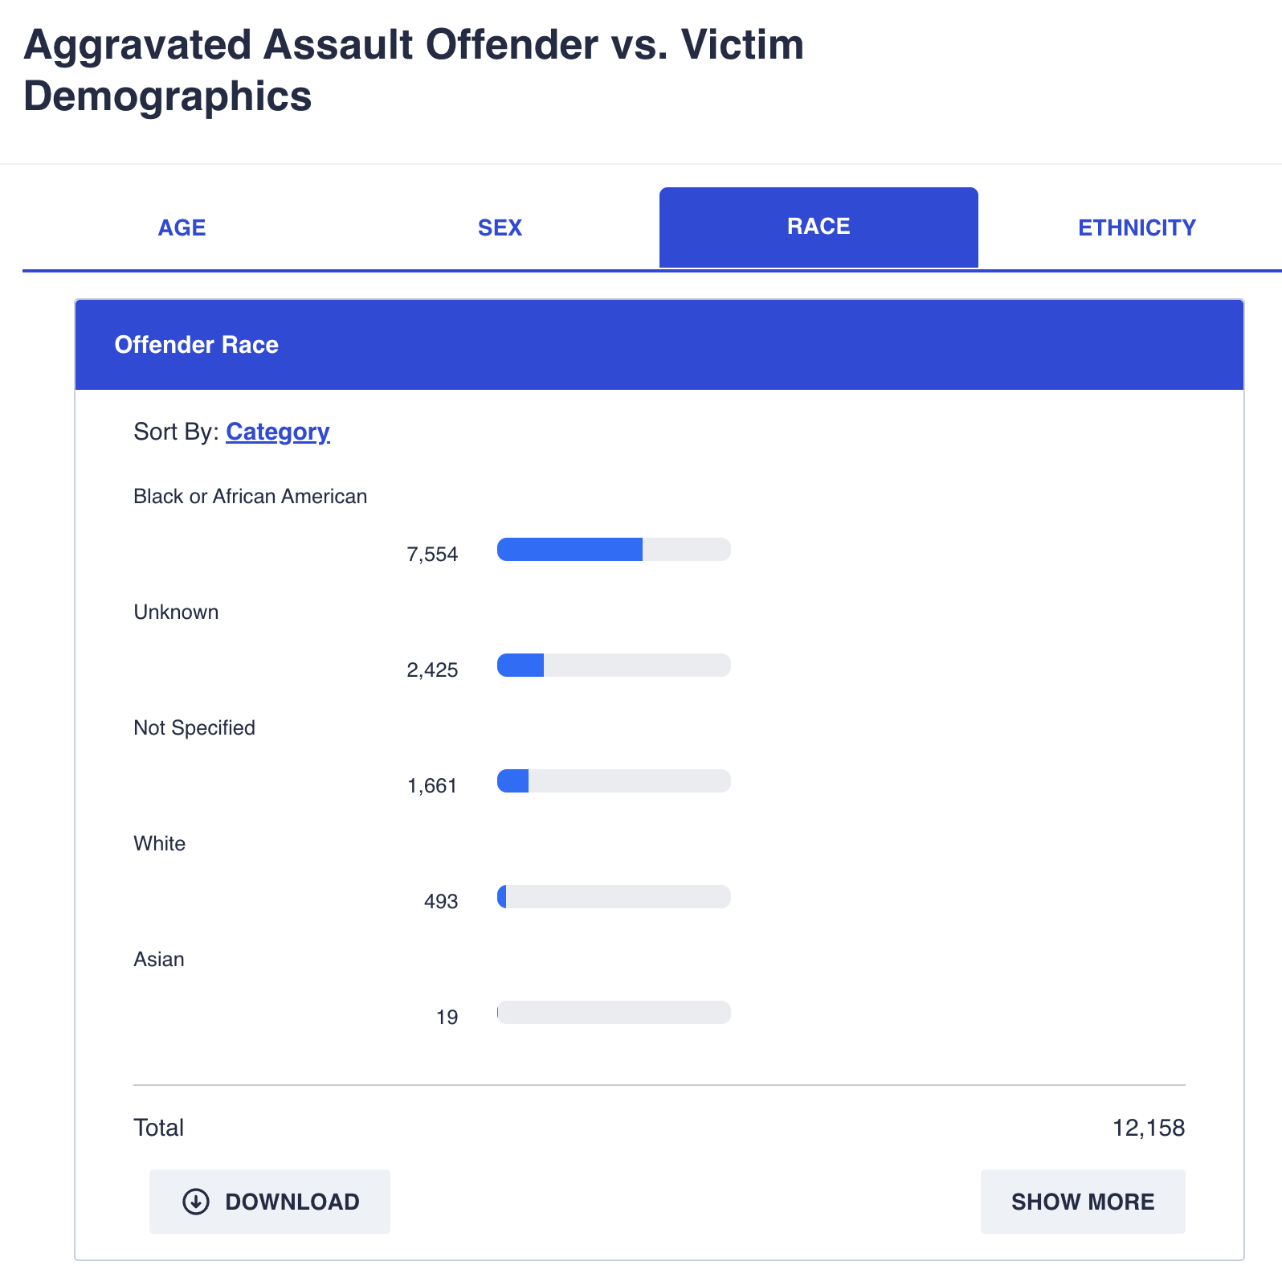Click the White category progress bar
This screenshot has height=1278, width=1282.
614,897
